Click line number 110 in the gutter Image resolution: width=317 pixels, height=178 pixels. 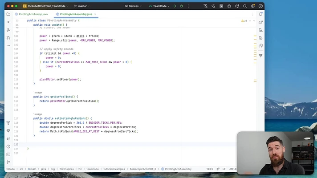[x=16, y=80]
